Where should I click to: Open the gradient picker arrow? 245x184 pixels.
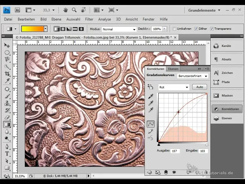point(45,29)
